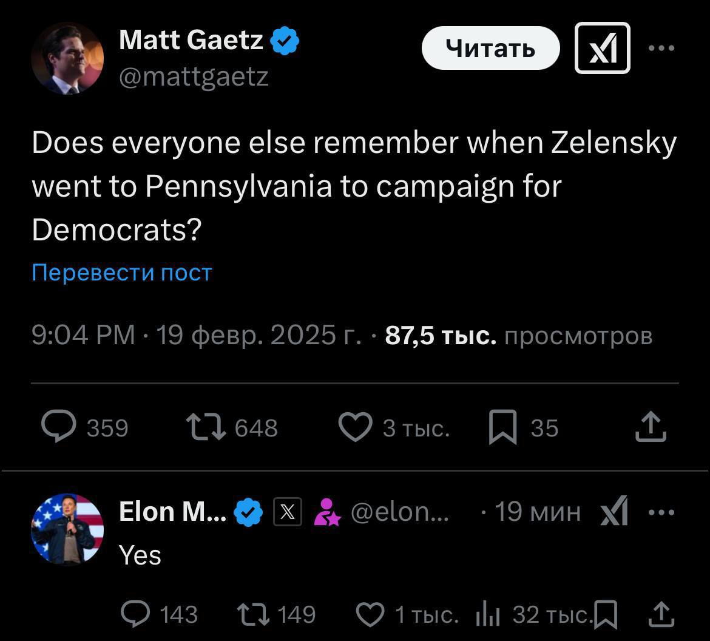Reply to Elon's comment with 143 replies
The height and width of the screenshot is (641, 710).
pos(136,614)
